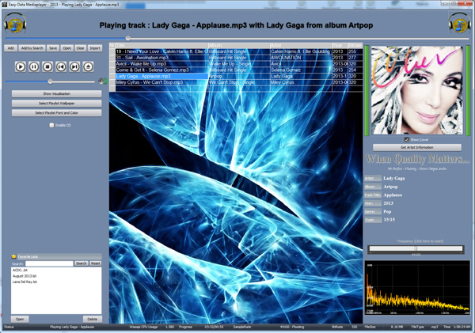This screenshot has width=475, height=333.
Task: Sort playlist by Bitrate column
Action: point(355,45)
